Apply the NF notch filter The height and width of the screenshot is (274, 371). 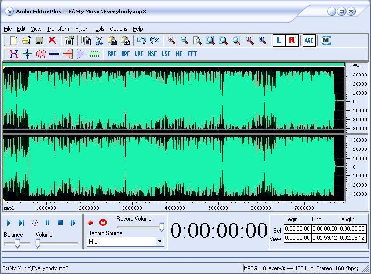(x=179, y=54)
